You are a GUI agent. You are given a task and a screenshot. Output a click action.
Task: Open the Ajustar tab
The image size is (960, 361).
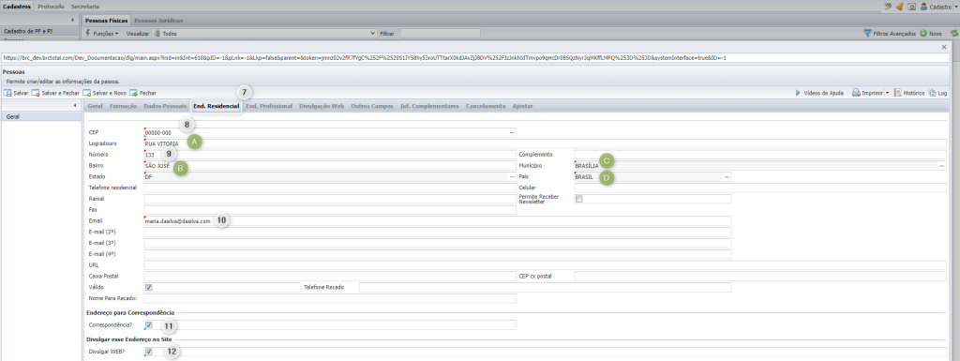click(x=522, y=106)
